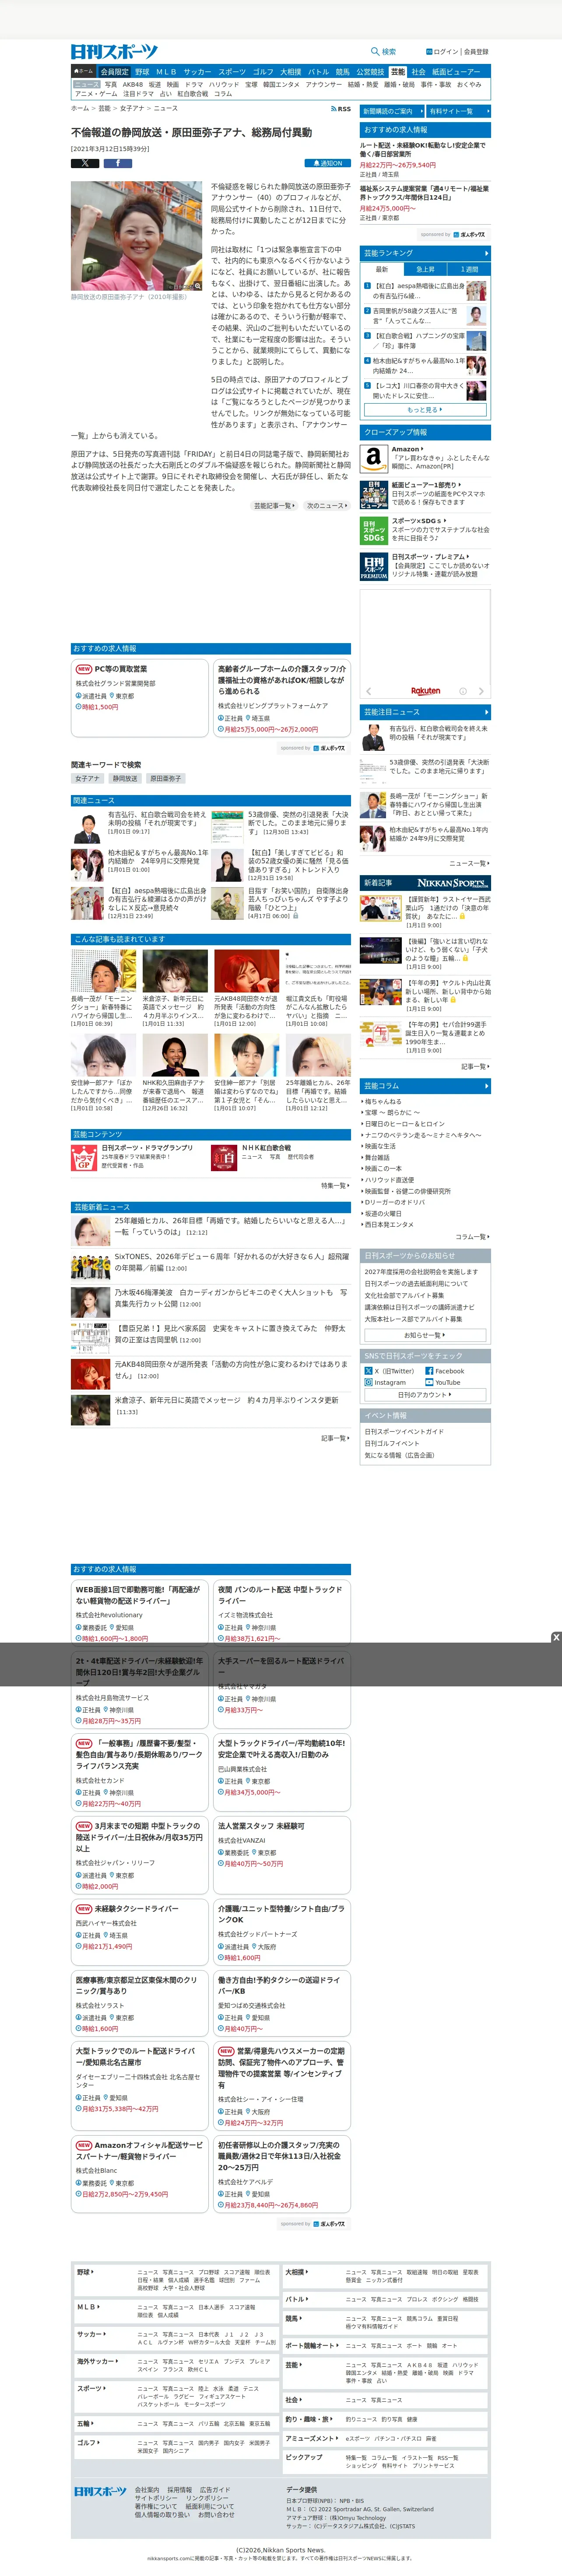The image size is (562, 2576).
Task: Select the 1週間 ranking tab
Action: [469, 269]
